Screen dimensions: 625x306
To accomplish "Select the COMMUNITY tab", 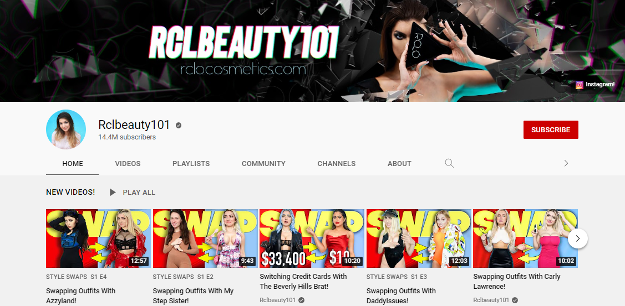I will (x=263, y=164).
